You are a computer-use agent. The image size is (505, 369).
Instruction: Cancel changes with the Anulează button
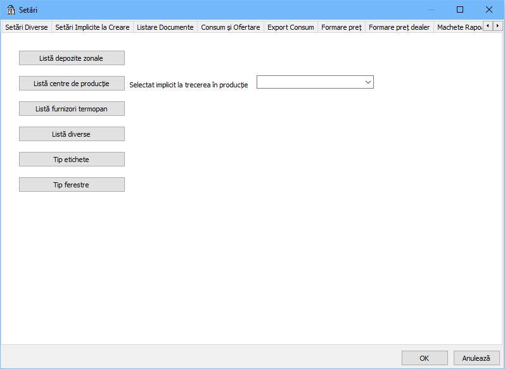476,358
